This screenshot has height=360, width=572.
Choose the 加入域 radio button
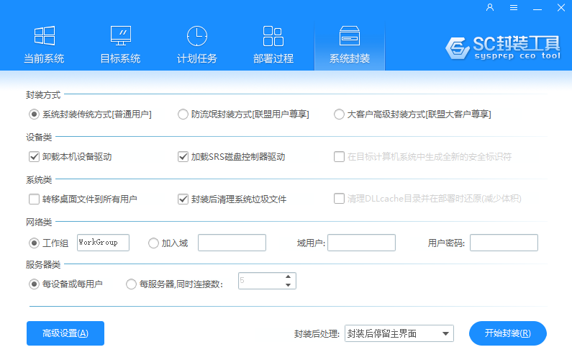pyautogui.click(x=153, y=243)
